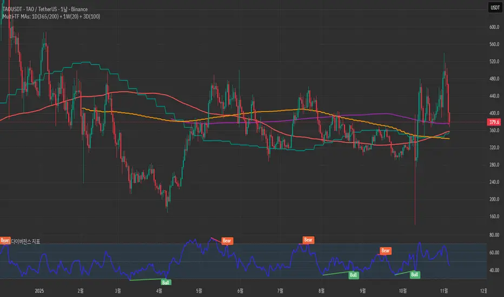Click the 7월 label on time axis
The width and height of the screenshot is (504, 297).
280,291
